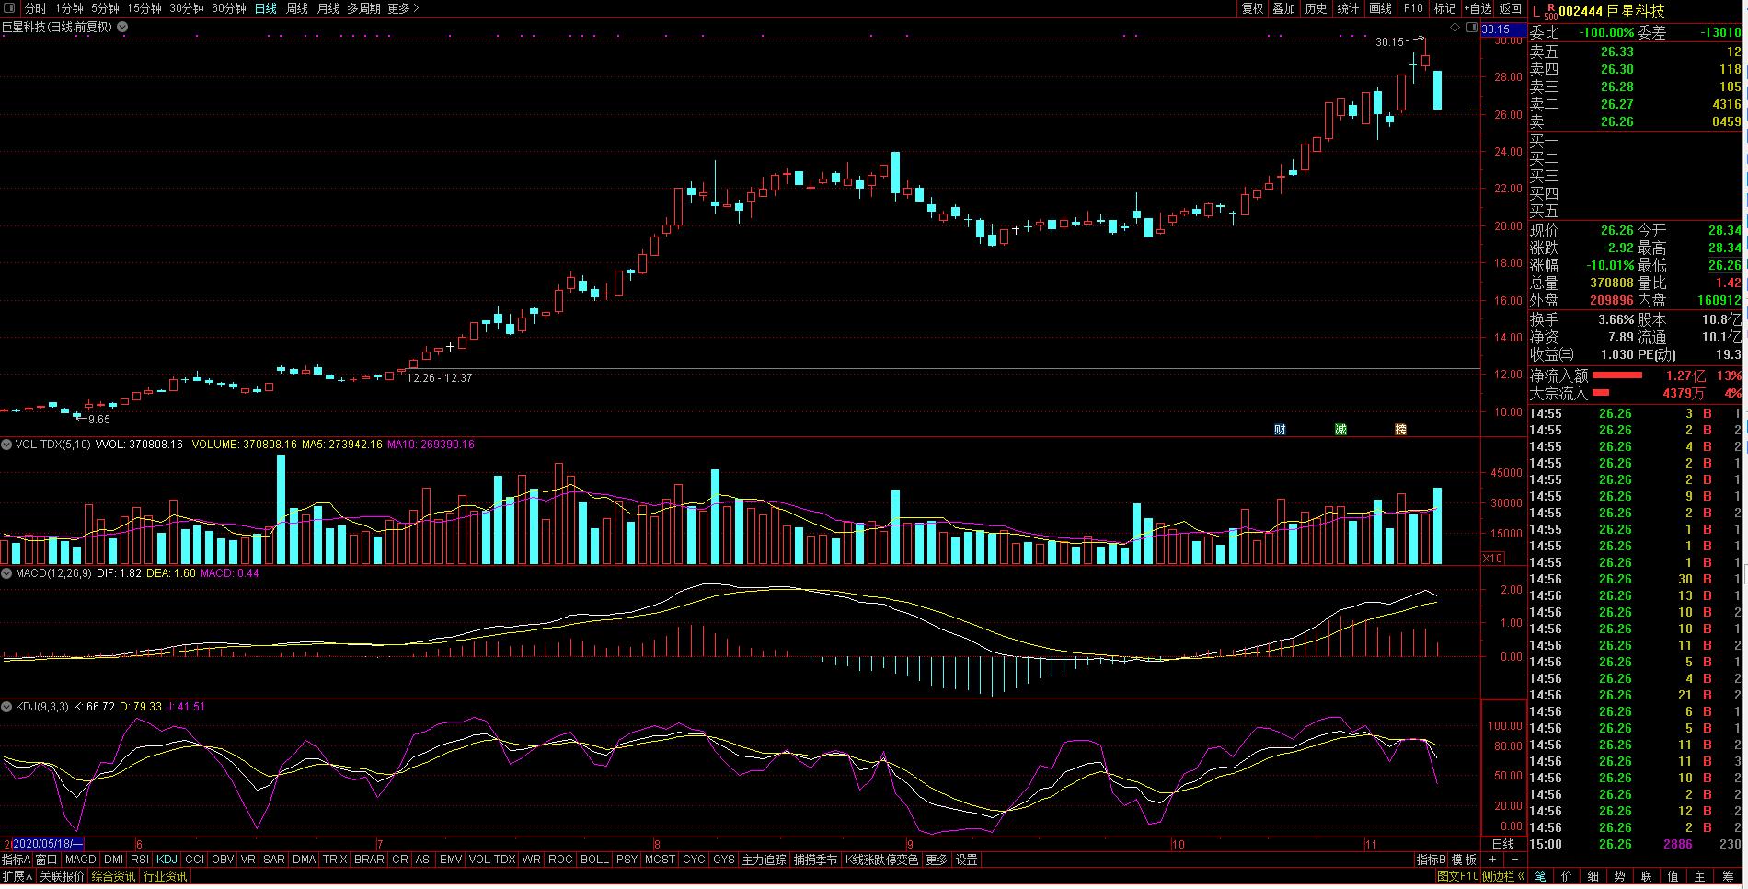Click the 财 finance marker icon

pyautogui.click(x=1280, y=430)
